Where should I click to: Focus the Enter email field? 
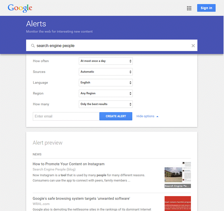pos(66,116)
